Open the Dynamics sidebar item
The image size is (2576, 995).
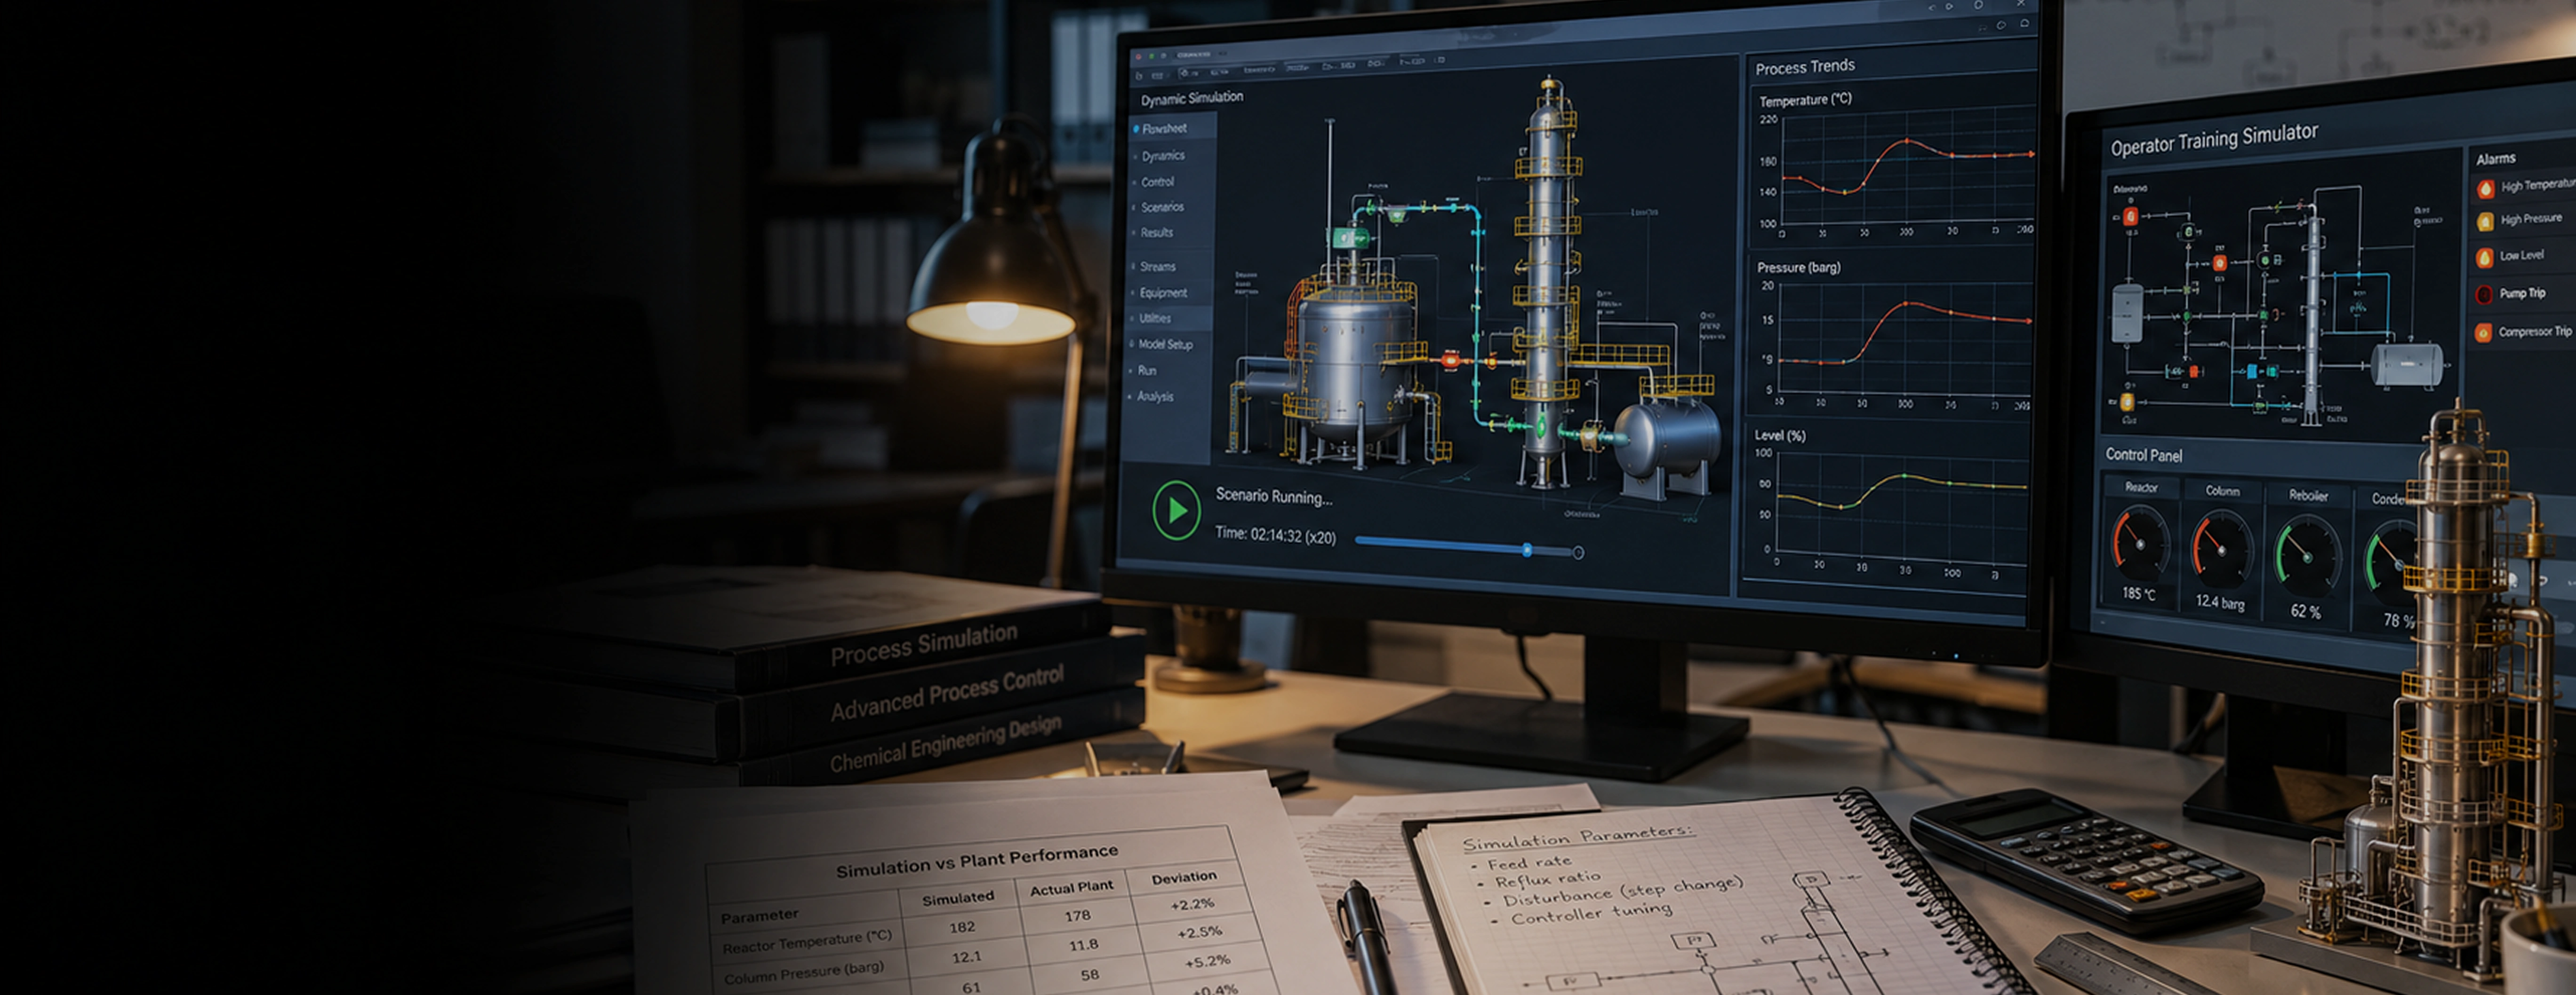(1163, 156)
